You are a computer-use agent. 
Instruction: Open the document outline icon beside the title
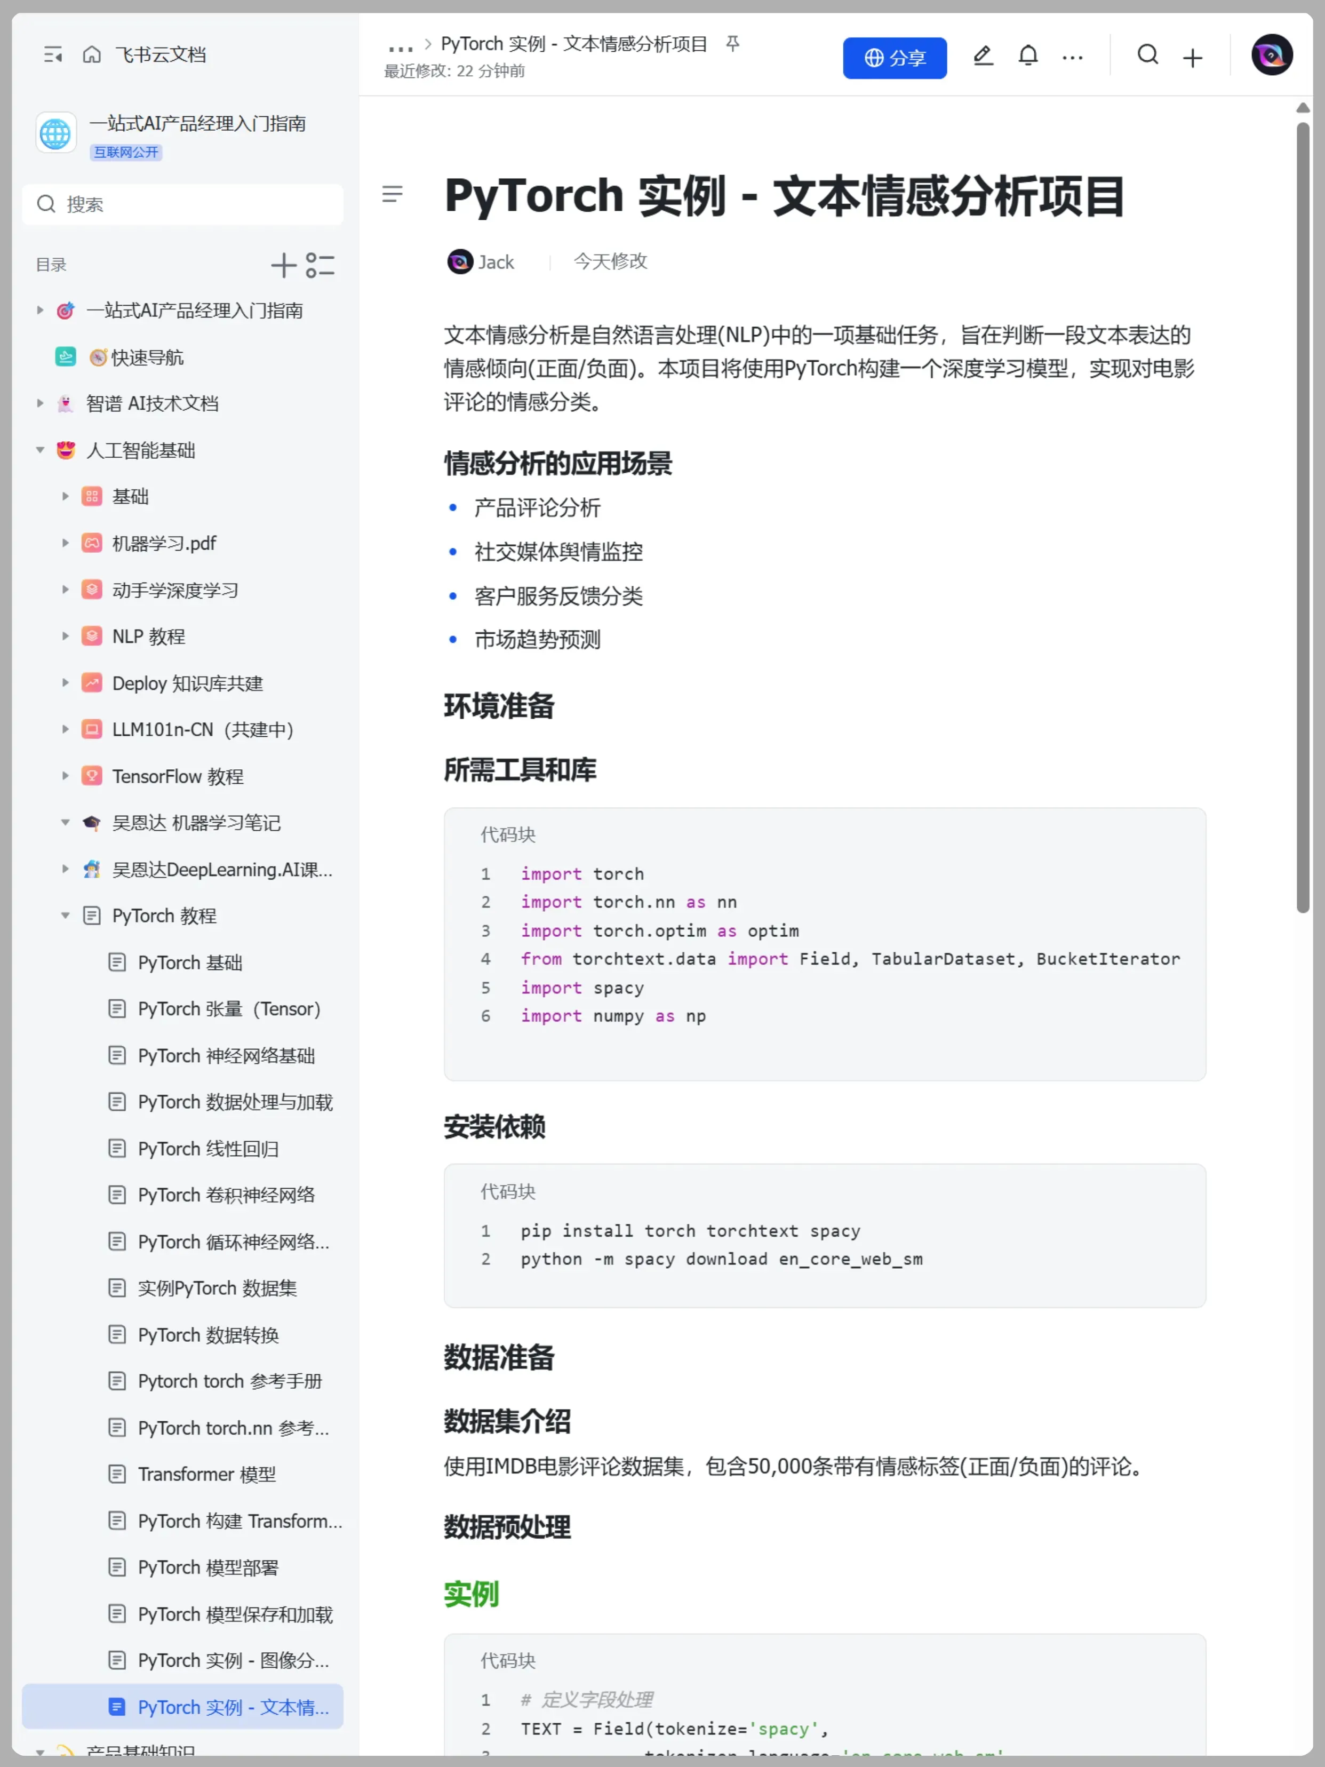coord(392,194)
